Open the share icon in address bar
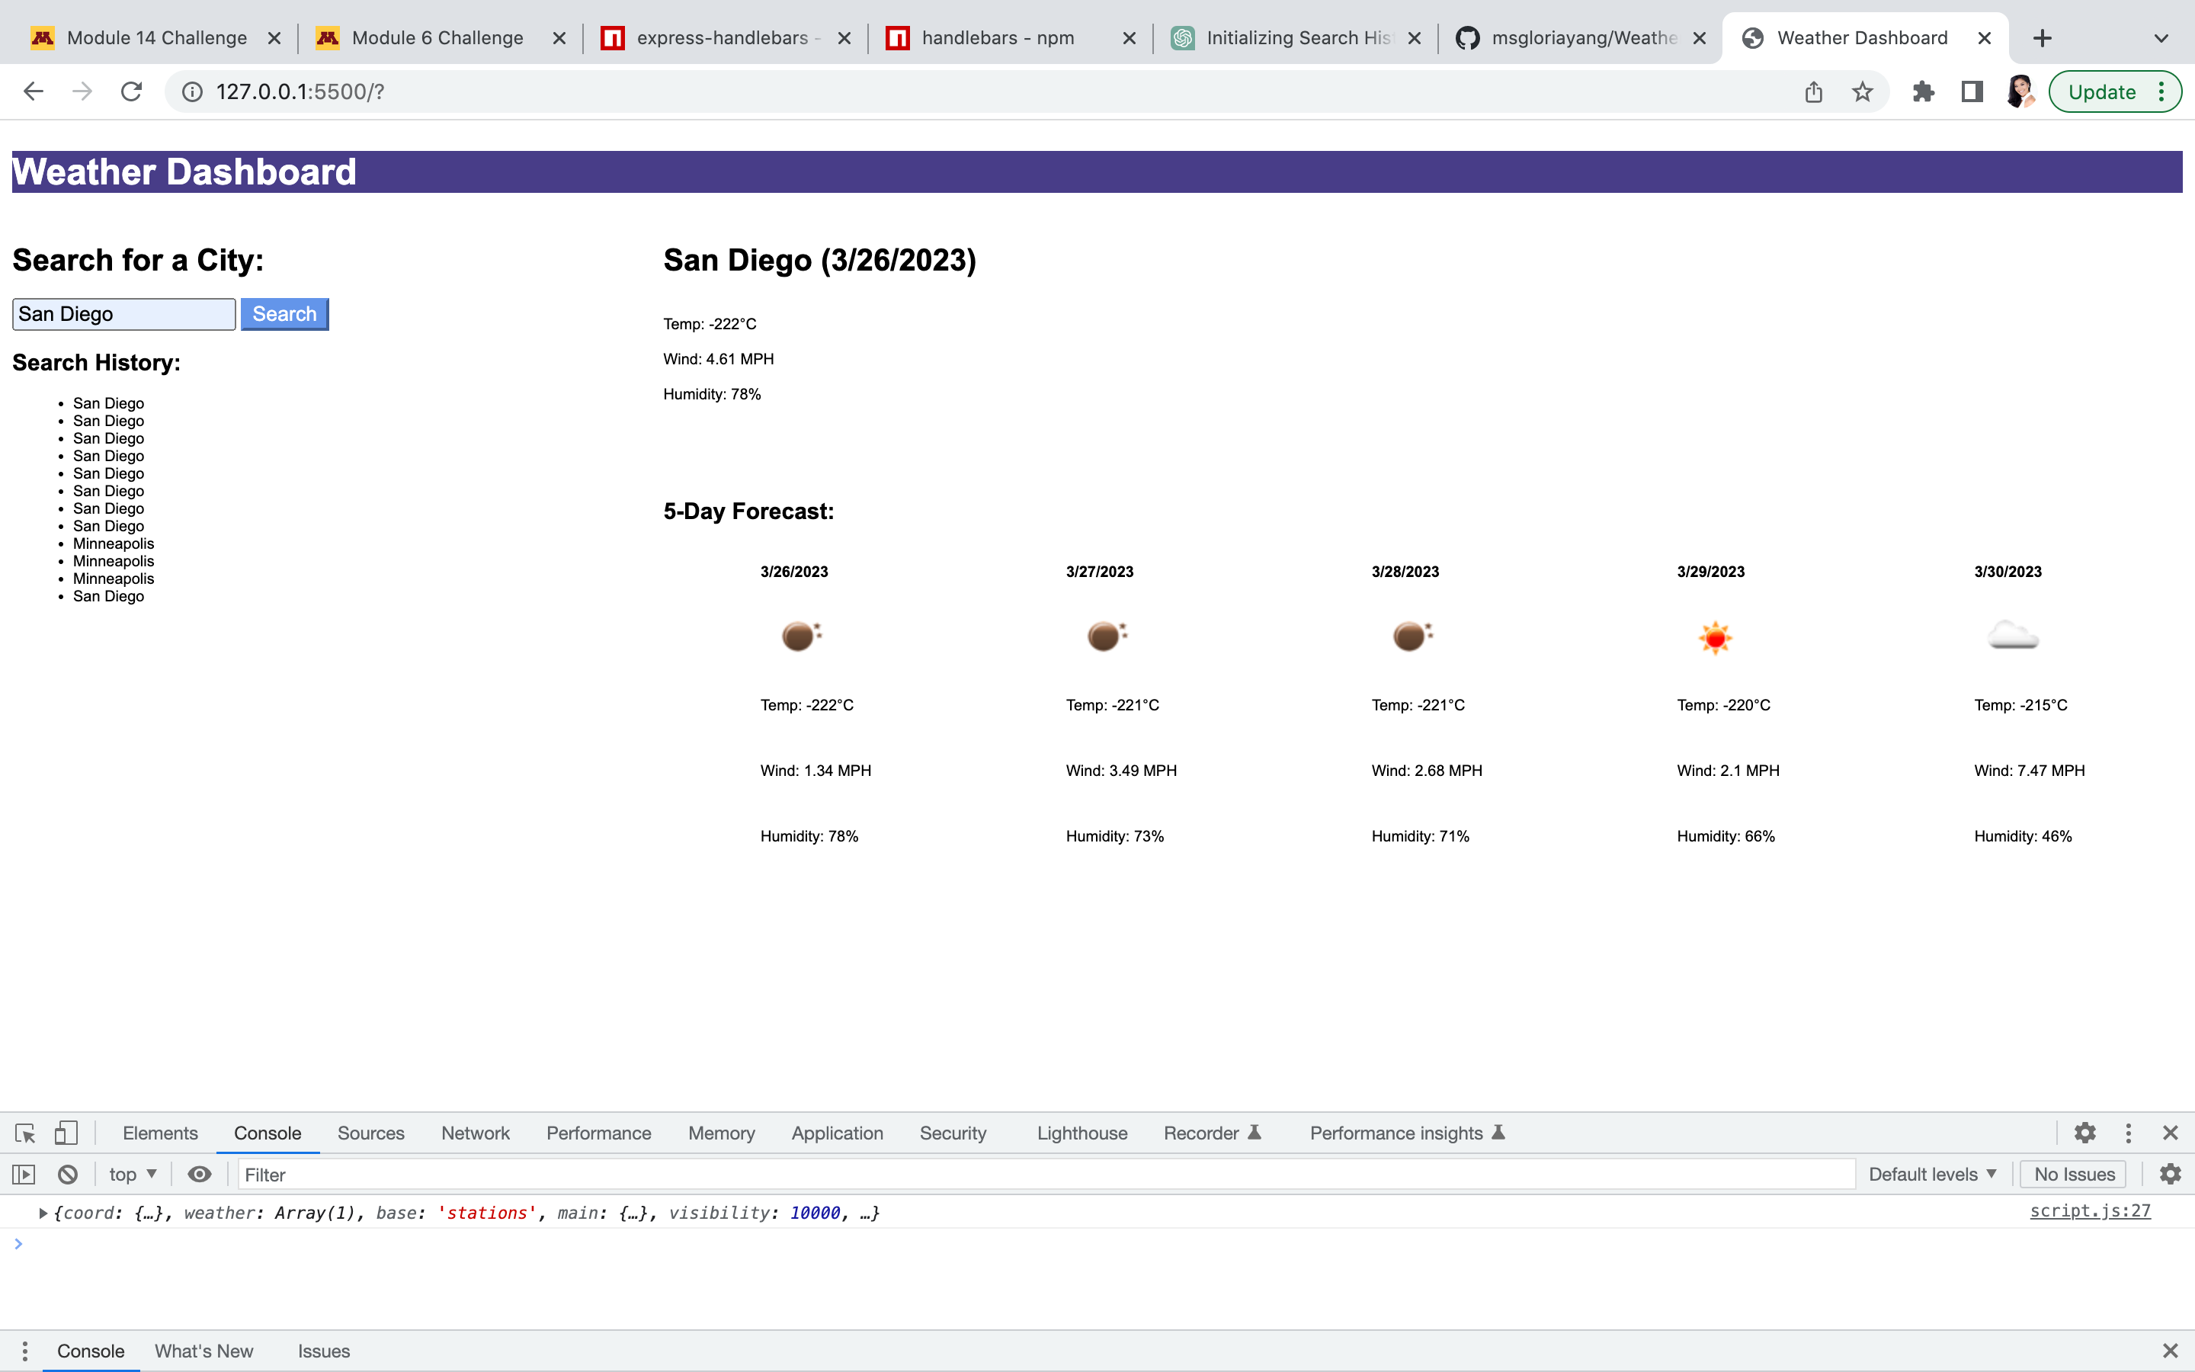Image resolution: width=2195 pixels, height=1372 pixels. click(x=1812, y=91)
